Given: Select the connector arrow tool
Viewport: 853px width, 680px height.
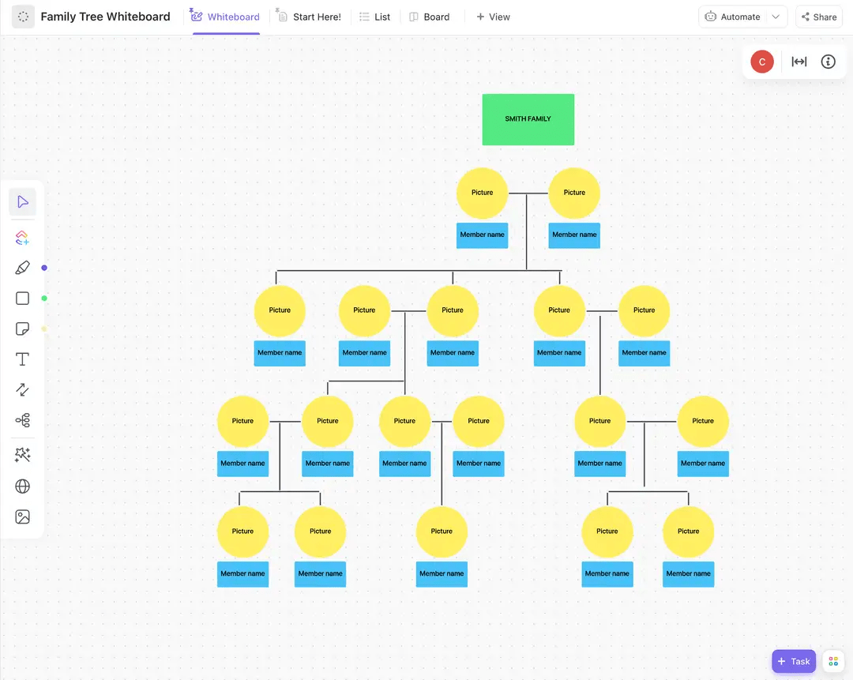Looking at the screenshot, I should point(22,389).
